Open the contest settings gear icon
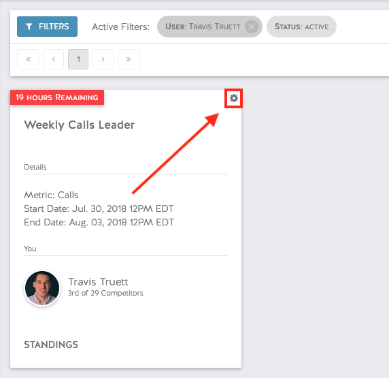The width and height of the screenshot is (389, 378). 234,98
